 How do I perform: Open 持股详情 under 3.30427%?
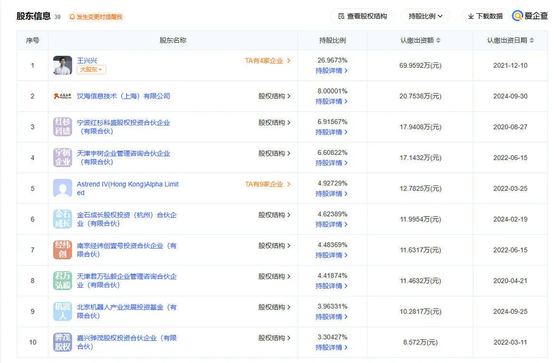click(331, 347)
